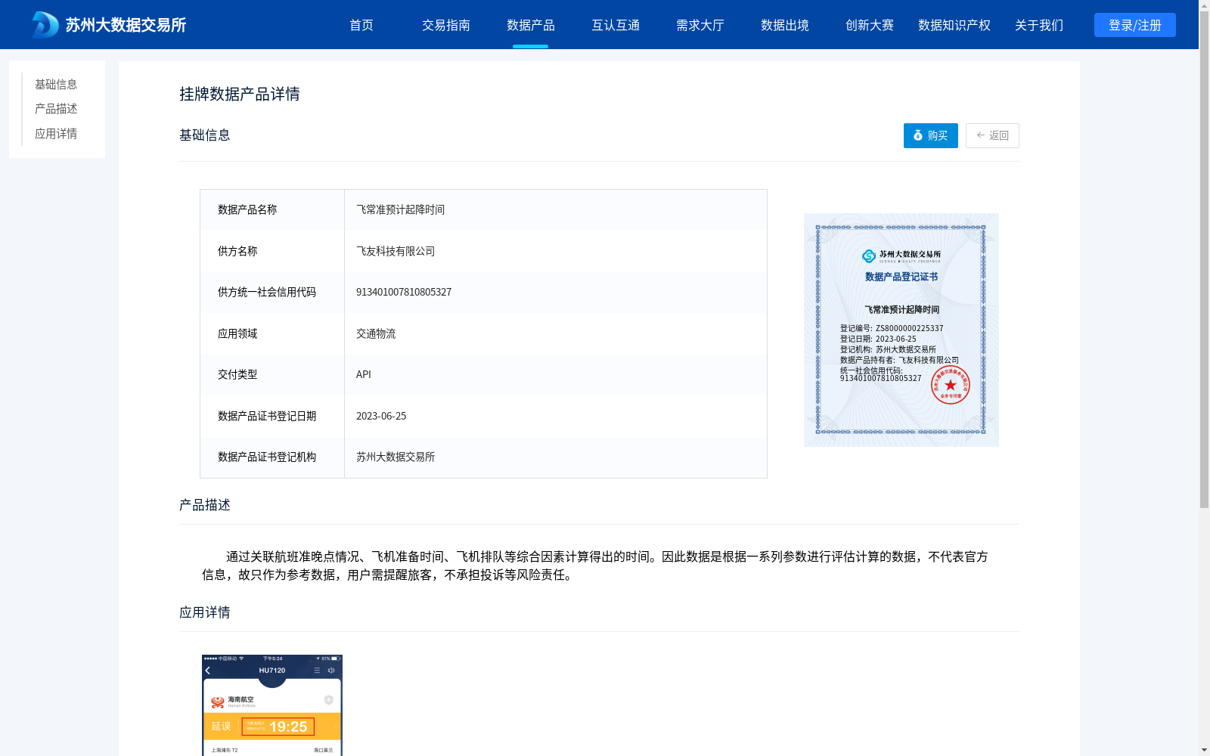Select the 2023-06-25 registration date cell
The height and width of the screenshot is (756, 1210).
coord(556,416)
